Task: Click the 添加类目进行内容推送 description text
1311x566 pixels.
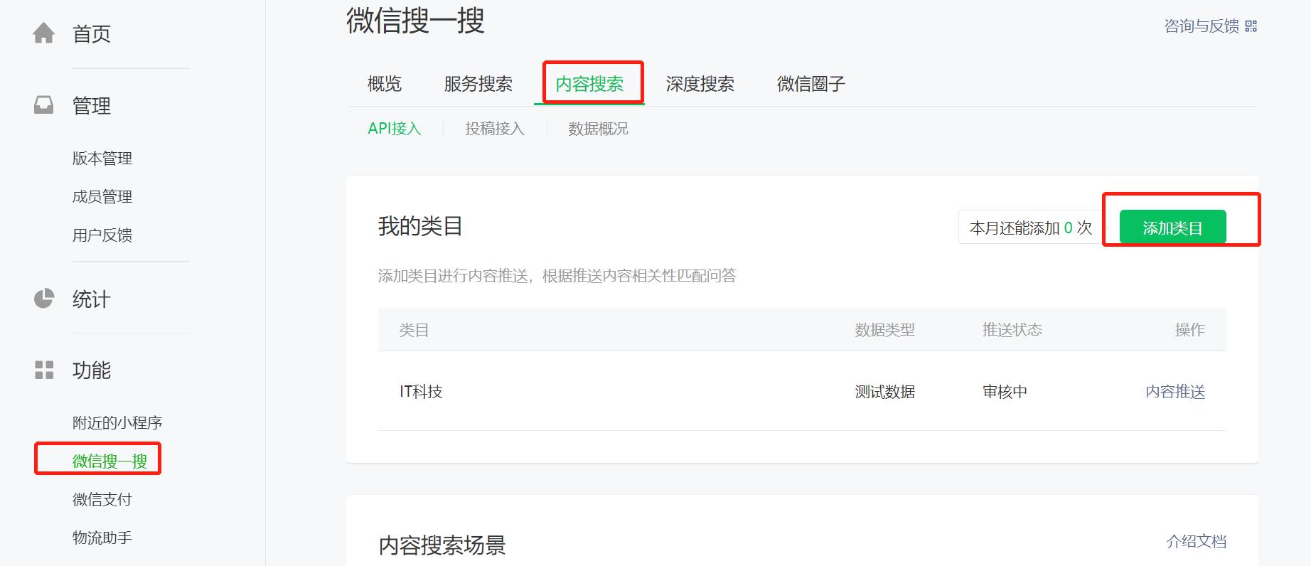Action: pos(557,276)
